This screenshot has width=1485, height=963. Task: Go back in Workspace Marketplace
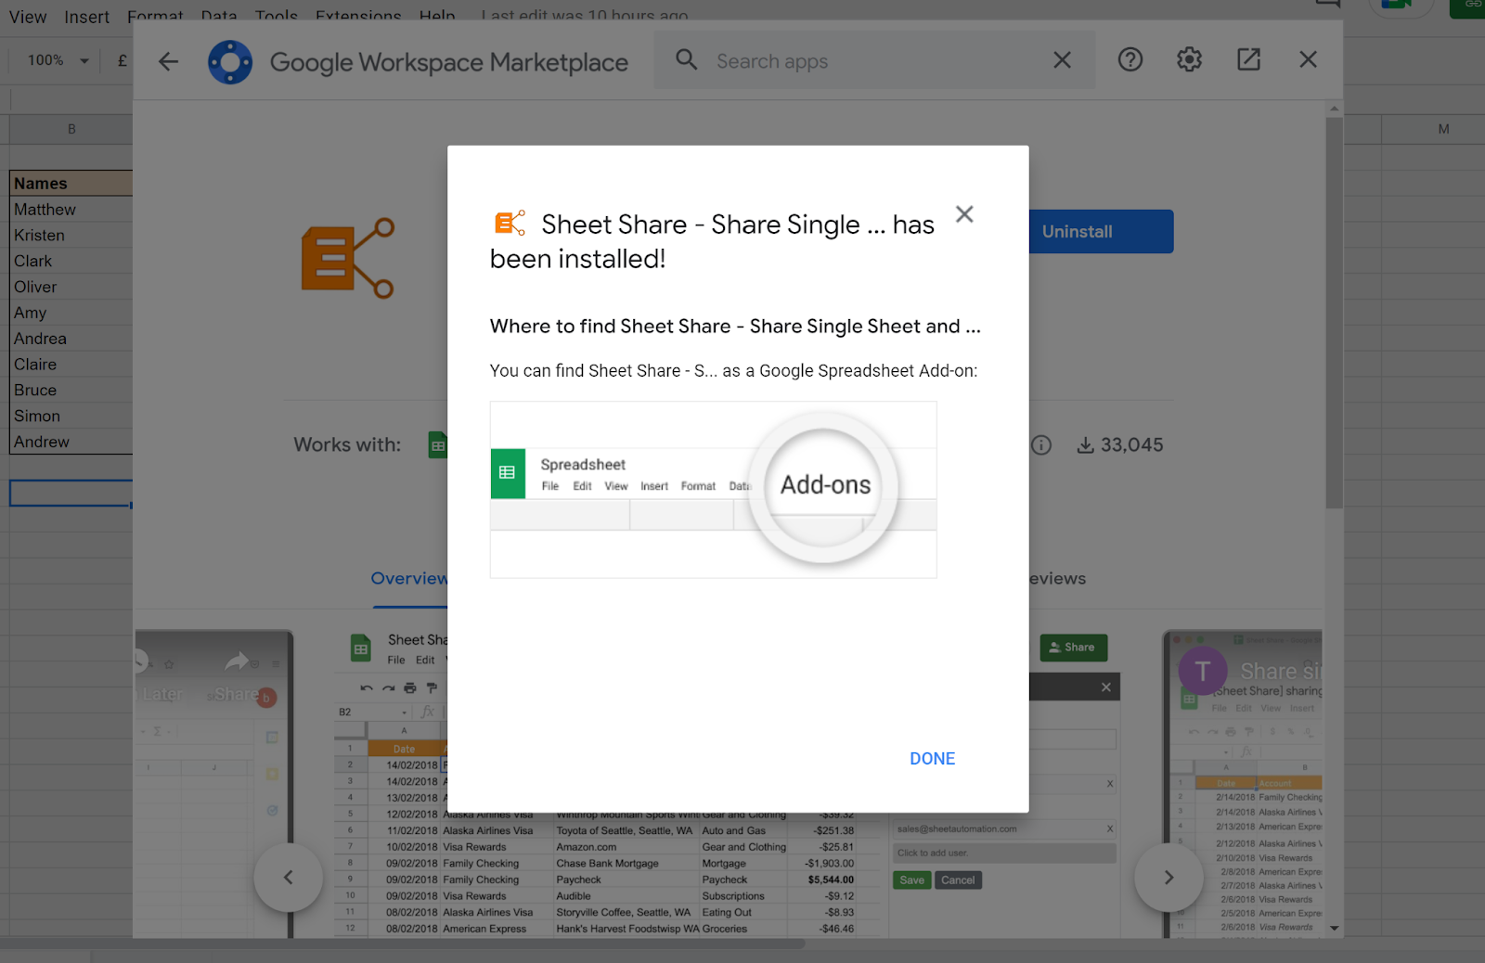(168, 61)
